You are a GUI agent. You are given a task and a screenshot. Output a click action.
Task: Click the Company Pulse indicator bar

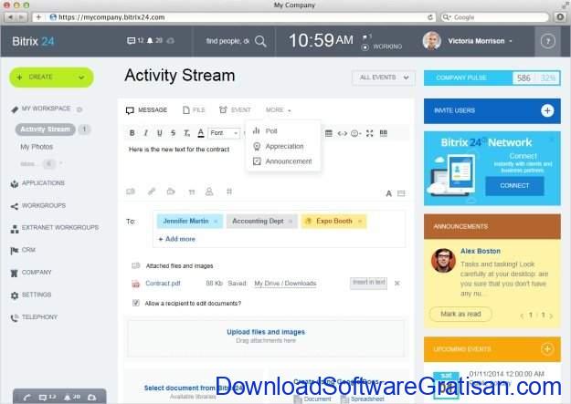tap(492, 78)
